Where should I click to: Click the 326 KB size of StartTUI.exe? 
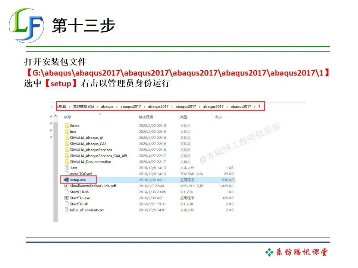point(227,198)
